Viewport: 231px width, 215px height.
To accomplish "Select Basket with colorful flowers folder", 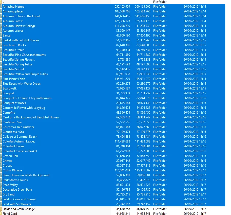I will click(21, 40).
